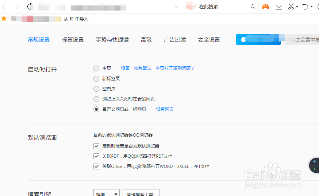
Task: Click the bookmarks star icon
Action: [4, 19]
